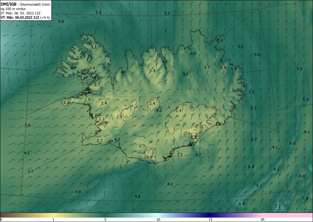Click the '6.6' value on the map
313x222 pixels.
click(x=242, y=204)
